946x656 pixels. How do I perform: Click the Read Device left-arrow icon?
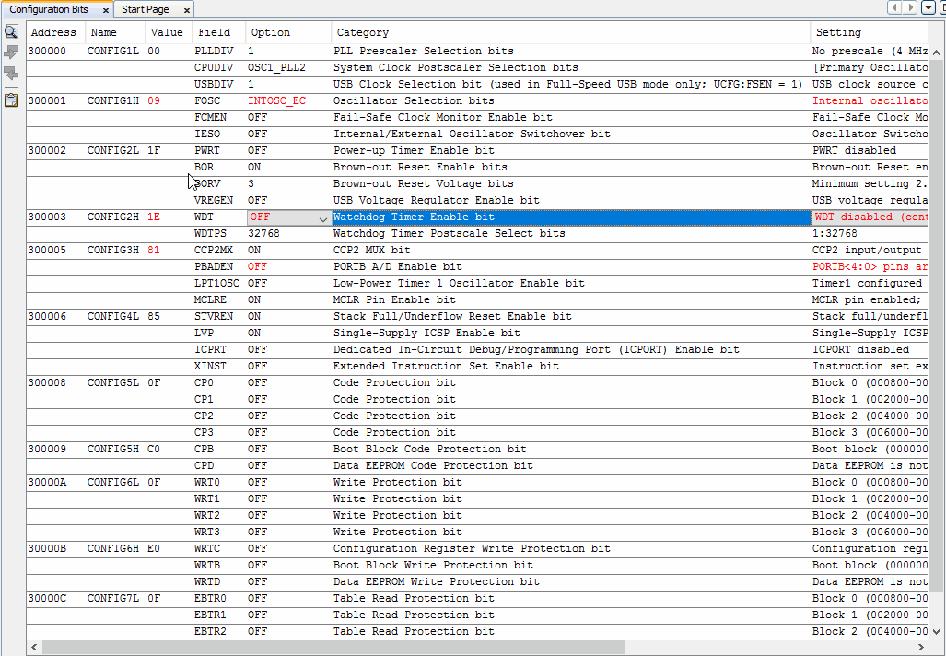pyautogui.click(x=11, y=72)
